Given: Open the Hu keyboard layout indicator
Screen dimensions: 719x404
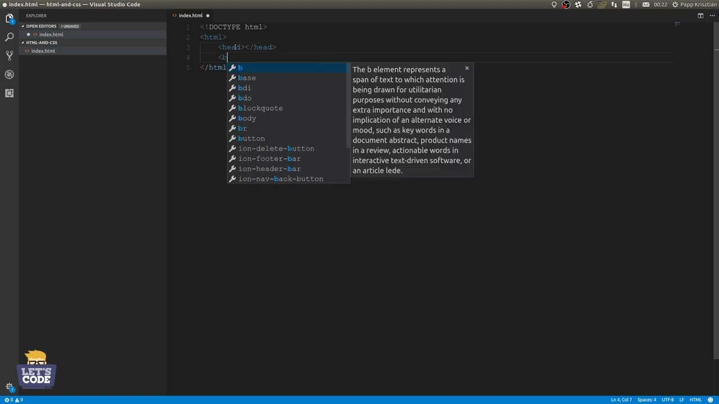Looking at the screenshot, I should point(626,4).
